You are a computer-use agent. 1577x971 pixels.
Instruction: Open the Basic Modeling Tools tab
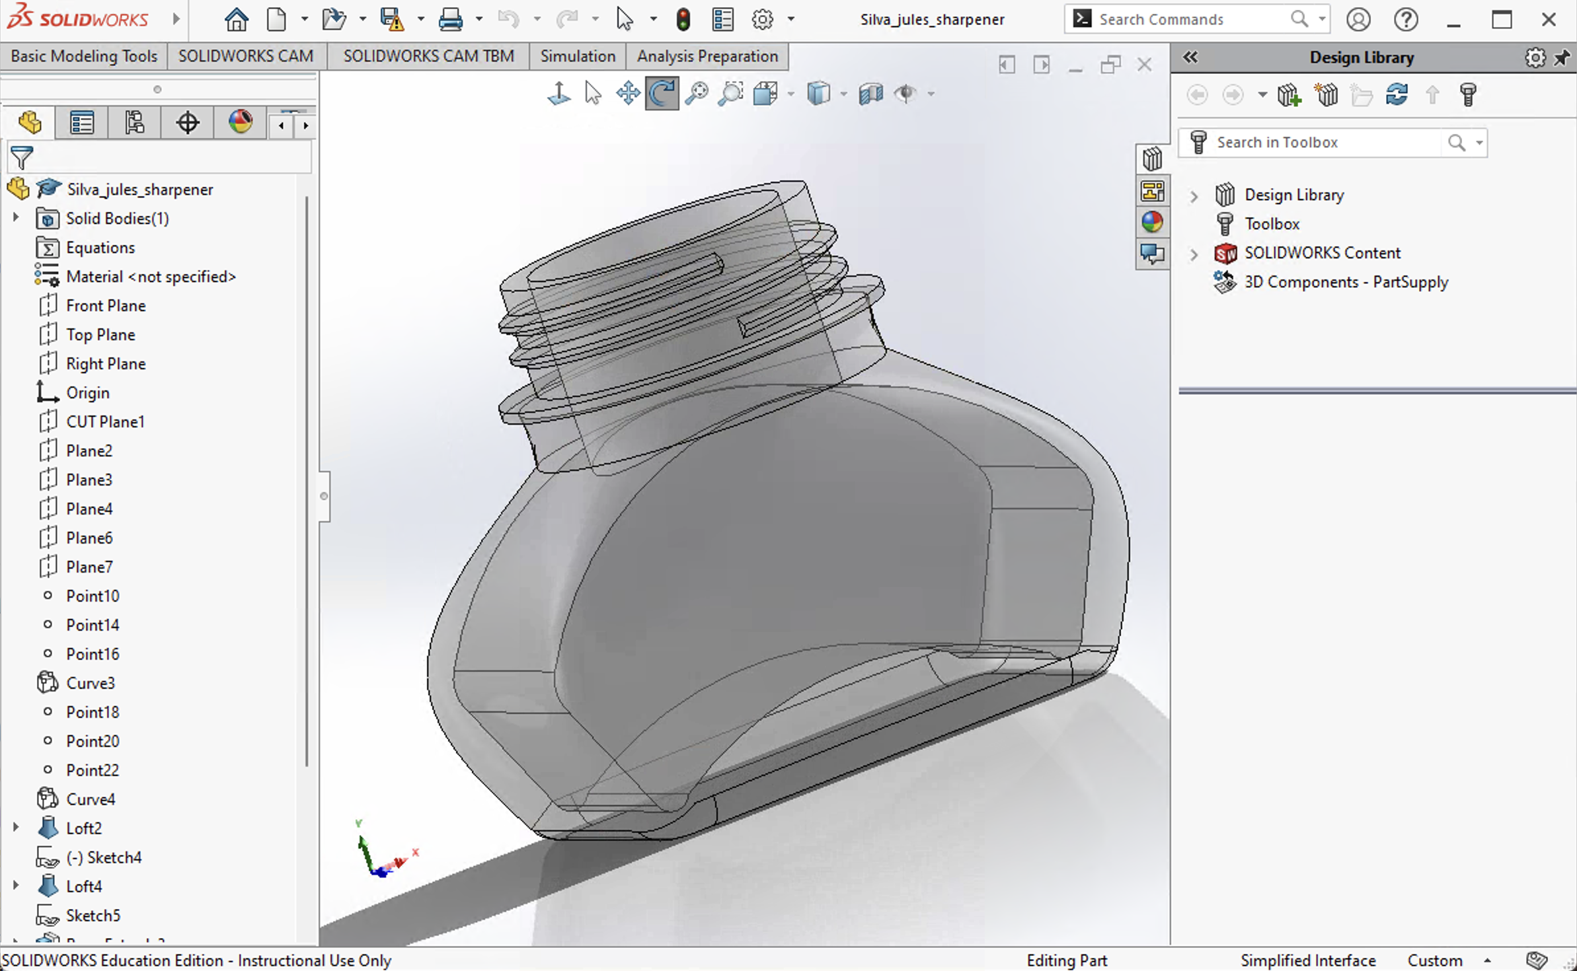(x=84, y=56)
